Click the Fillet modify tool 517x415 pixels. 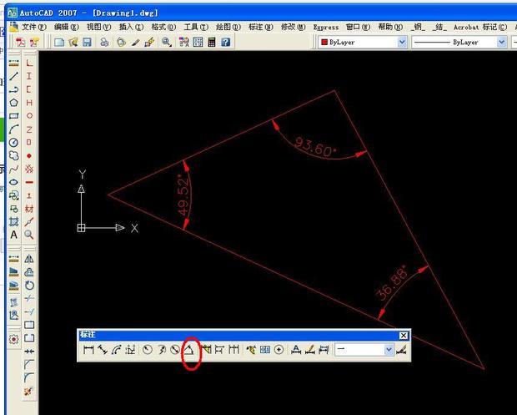point(29,377)
